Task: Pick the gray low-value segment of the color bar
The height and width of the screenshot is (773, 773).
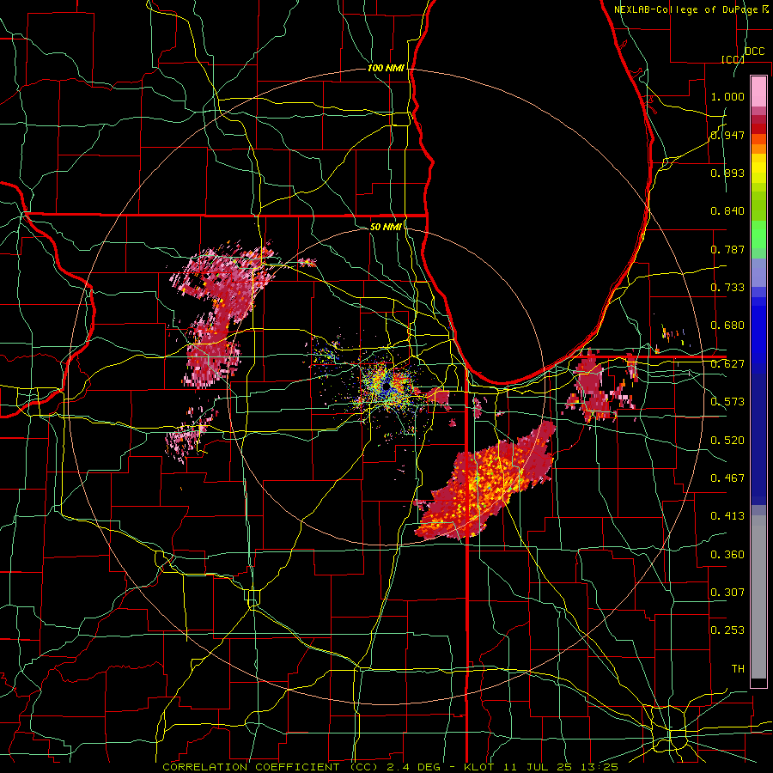Action: coord(758,597)
